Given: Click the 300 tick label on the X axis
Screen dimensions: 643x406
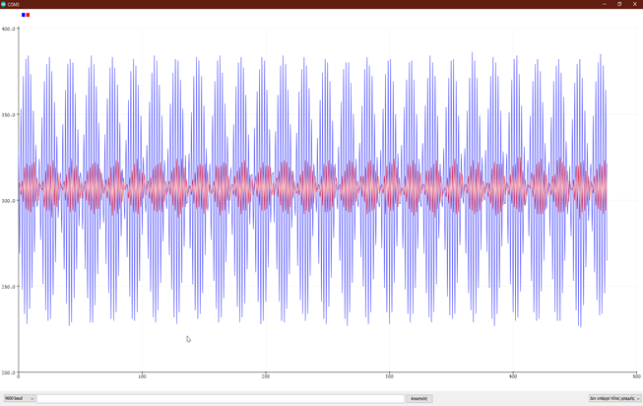Looking at the screenshot, I should click(x=389, y=376).
